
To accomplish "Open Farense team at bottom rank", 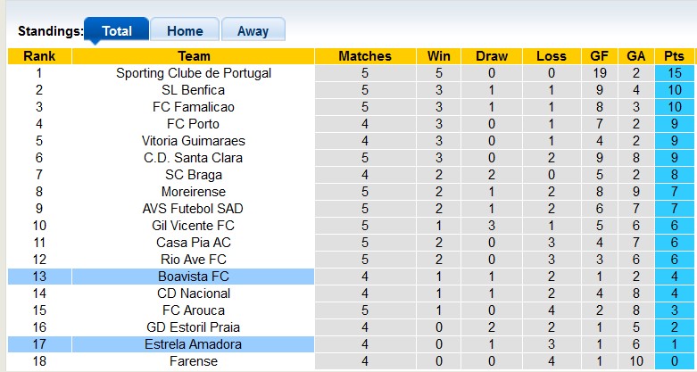I will click(194, 361).
